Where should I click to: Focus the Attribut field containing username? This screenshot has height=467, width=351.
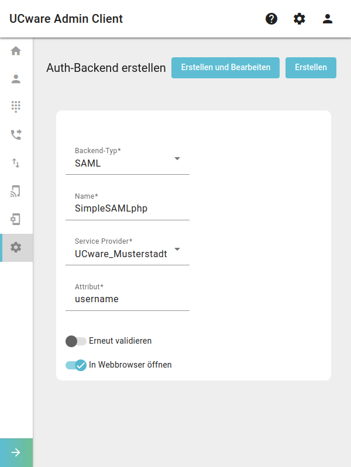click(x=128, y=296)
